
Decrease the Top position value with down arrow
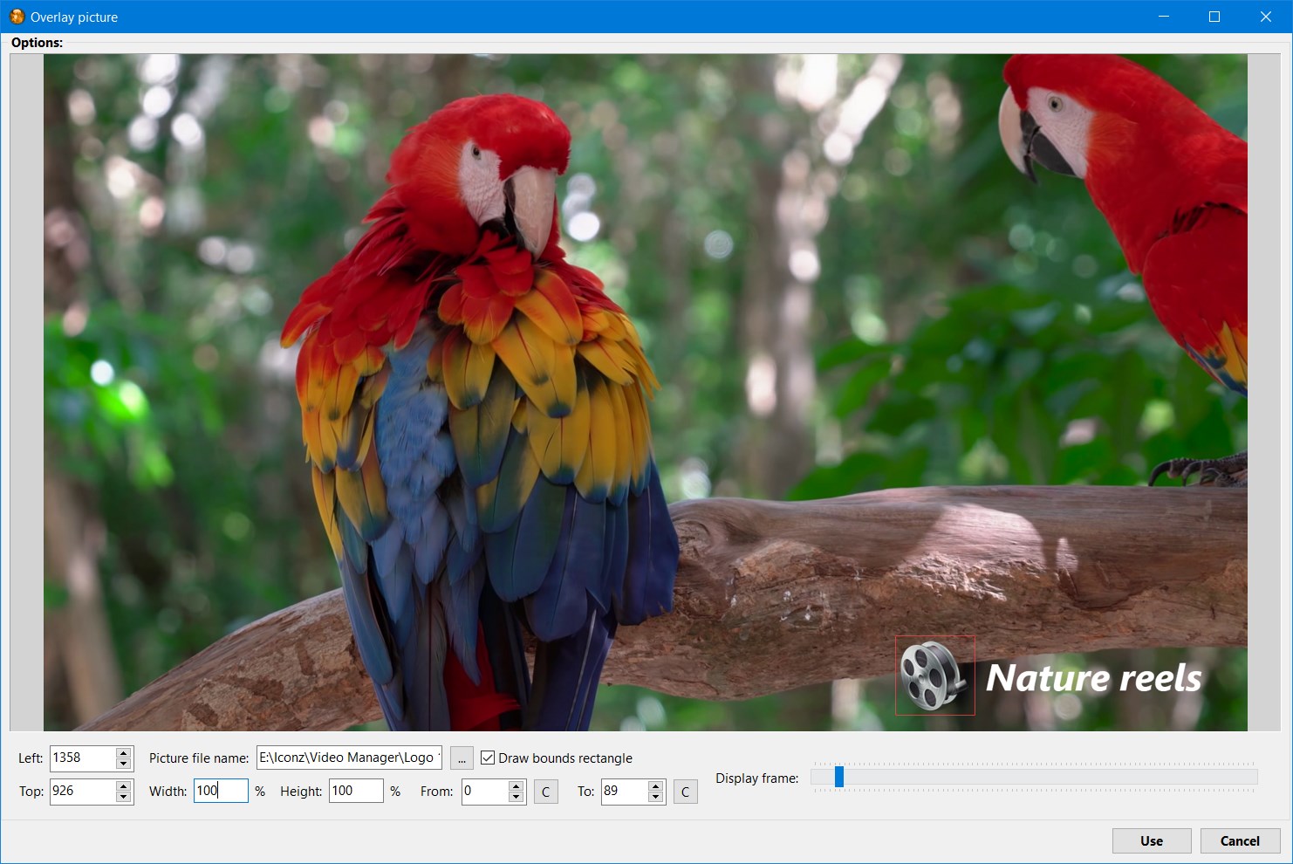pos(124,797)
